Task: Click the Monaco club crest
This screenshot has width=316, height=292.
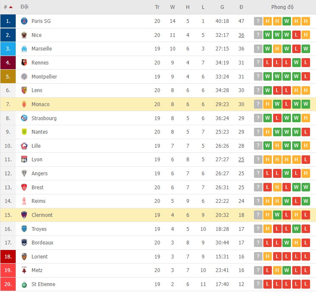Action: coord(24,104)
